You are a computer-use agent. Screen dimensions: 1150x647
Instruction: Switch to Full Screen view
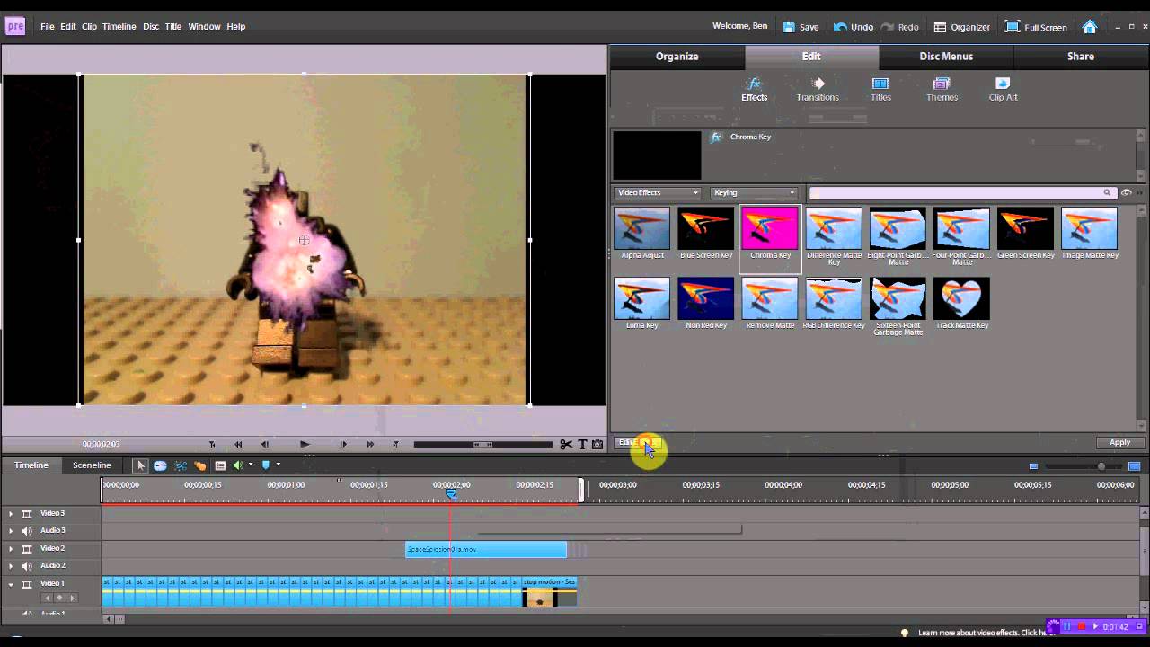click(1035, 27)
